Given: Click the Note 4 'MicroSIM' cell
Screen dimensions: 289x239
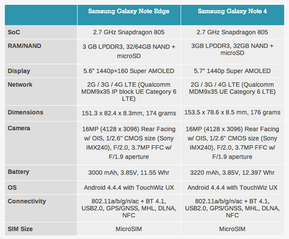Looking at the screenshot, I should [x=232, y=229].
